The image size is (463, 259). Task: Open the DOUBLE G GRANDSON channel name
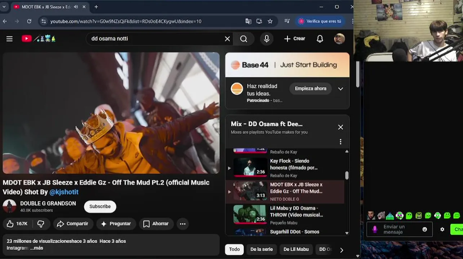click(x=48, y=203)
